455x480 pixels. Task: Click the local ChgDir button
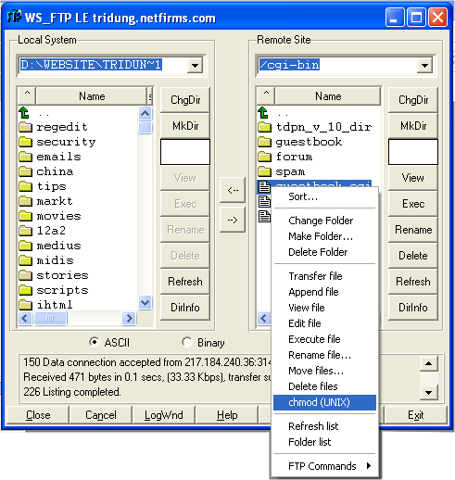pos(185,100)
